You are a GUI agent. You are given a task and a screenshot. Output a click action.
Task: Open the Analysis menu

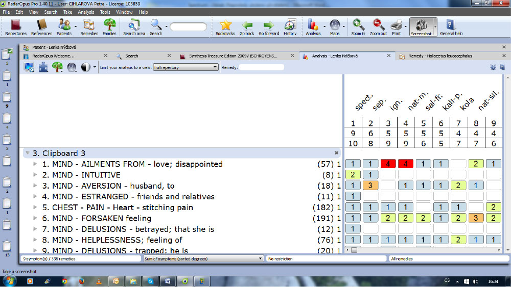coord(86,12)
